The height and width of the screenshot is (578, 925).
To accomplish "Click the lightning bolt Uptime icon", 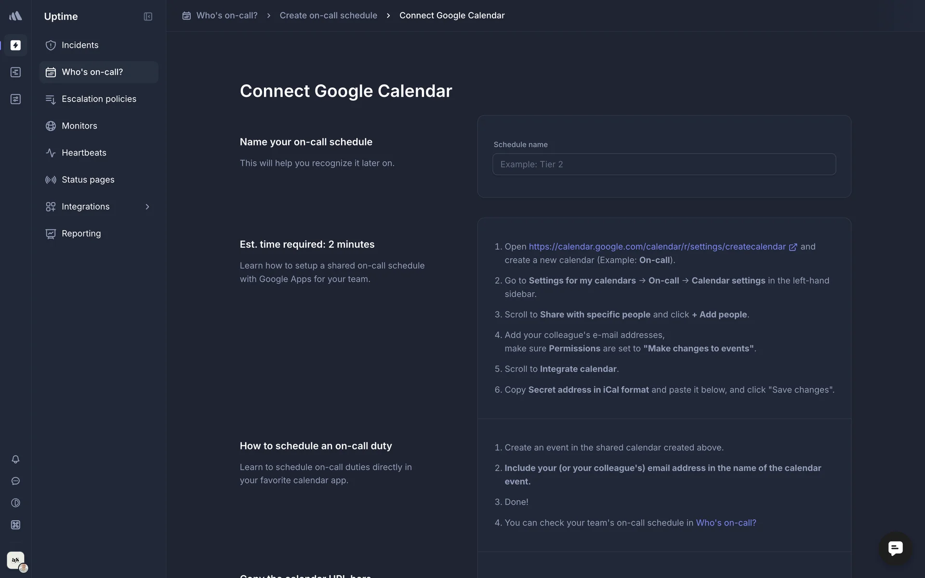I will pyautogui.click(x=15, y=45).
